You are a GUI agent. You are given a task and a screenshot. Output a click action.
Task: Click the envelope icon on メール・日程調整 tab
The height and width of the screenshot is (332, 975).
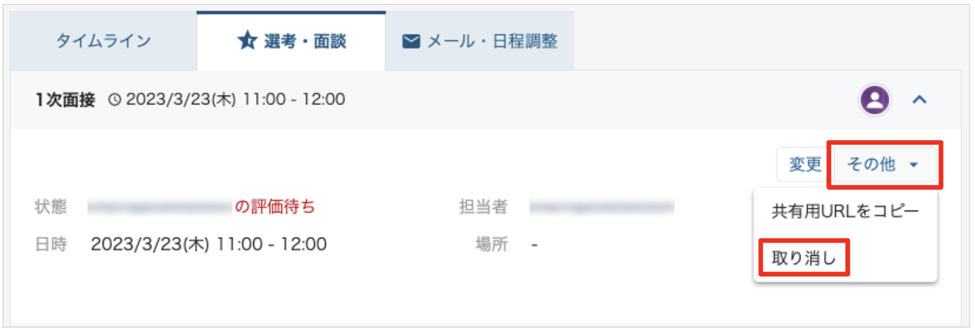coord(411,42)
